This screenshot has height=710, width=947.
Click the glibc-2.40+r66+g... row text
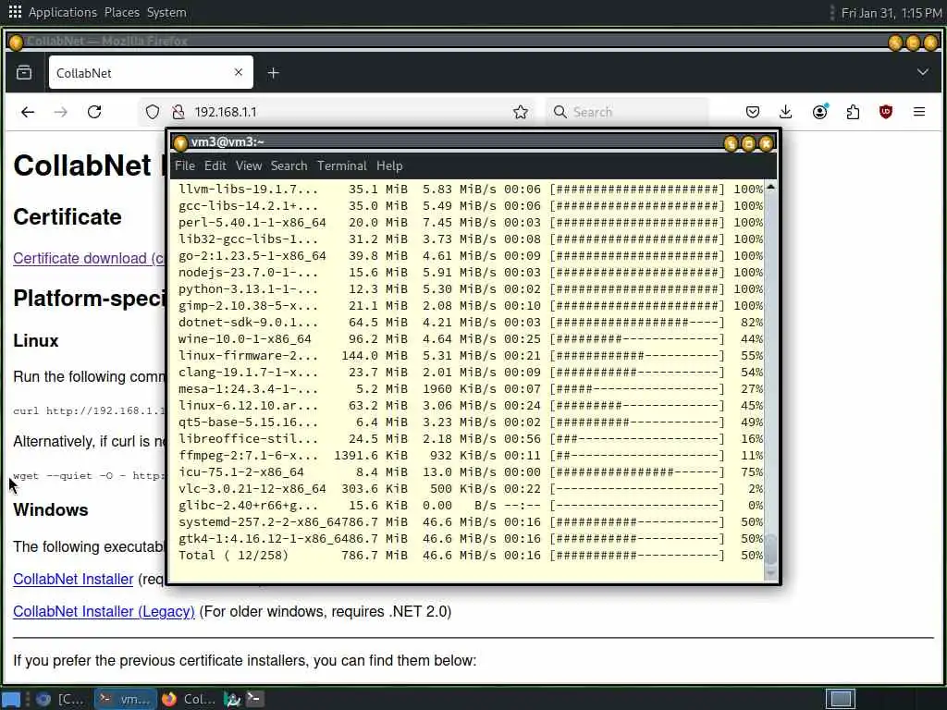point(248,506)
